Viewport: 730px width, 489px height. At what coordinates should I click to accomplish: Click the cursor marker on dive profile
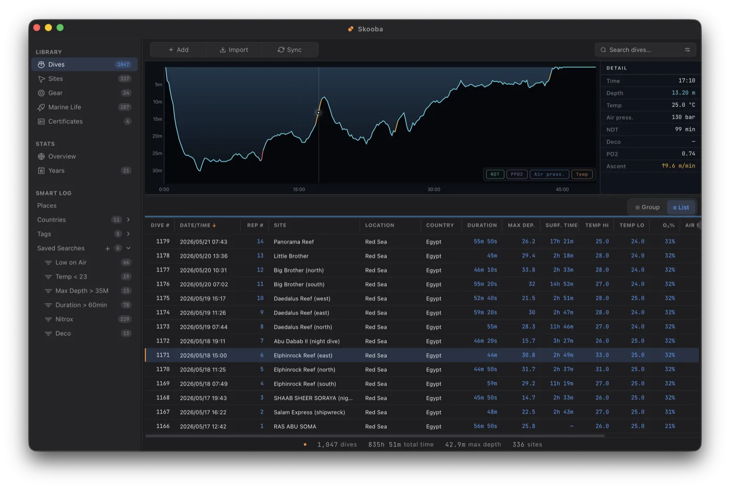pos(319,113)
